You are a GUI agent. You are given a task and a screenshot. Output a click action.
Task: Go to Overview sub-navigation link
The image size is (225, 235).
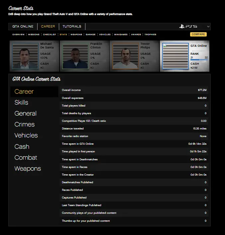(x=18, y=35)
